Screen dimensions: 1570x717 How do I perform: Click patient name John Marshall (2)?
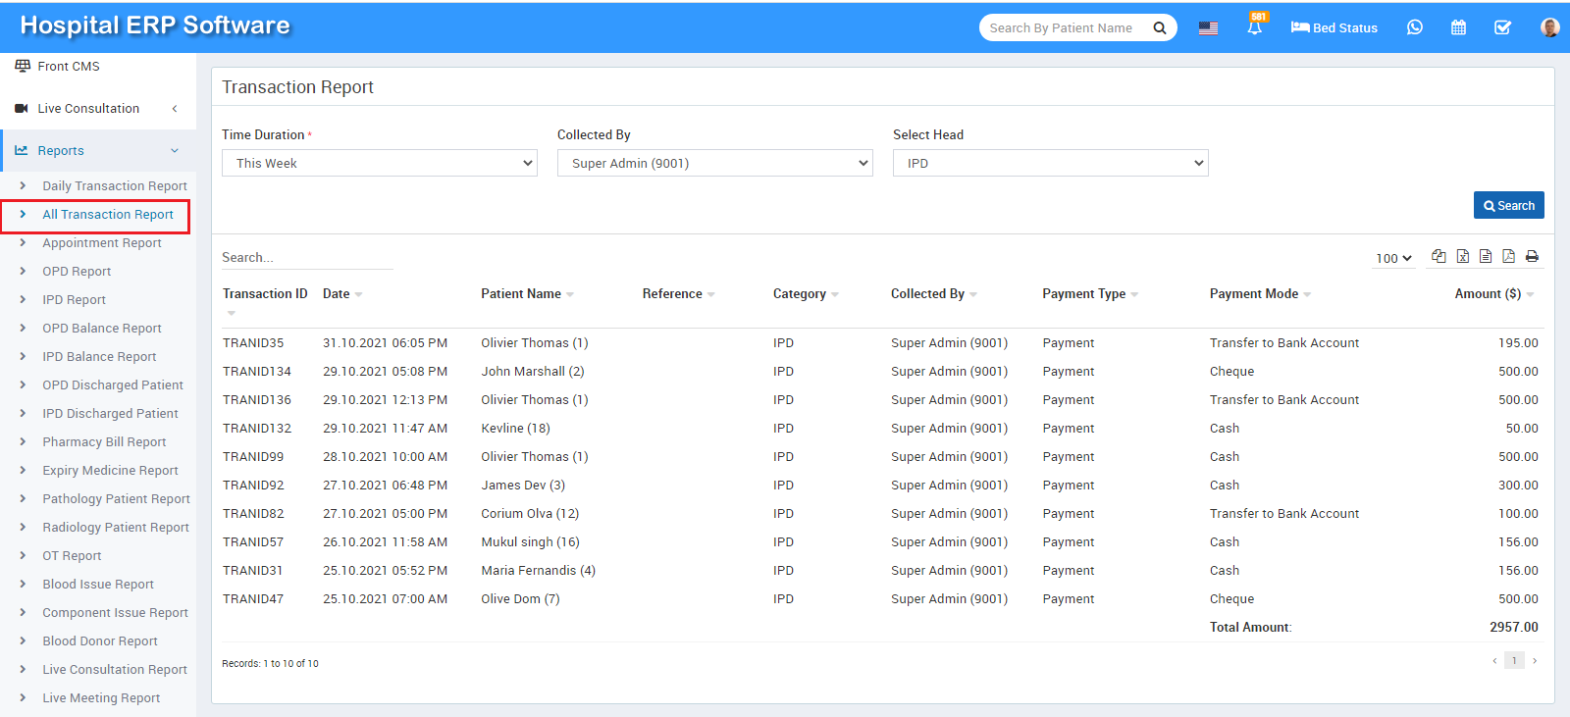533,371
